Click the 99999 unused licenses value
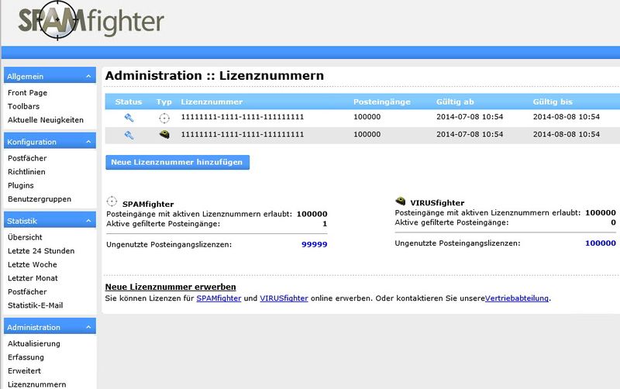 315,244
